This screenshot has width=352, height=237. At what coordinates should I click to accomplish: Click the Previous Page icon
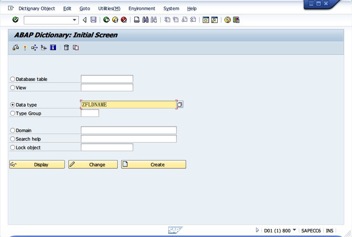(x=176, y=20)
